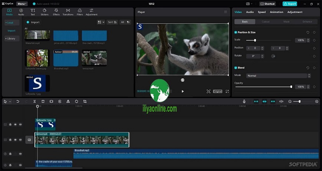Open the Menu in the title bar
The height and width of the screenshot is (171, 322).
tap(22, 4)
